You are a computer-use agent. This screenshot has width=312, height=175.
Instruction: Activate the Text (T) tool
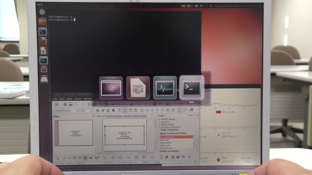85,158
